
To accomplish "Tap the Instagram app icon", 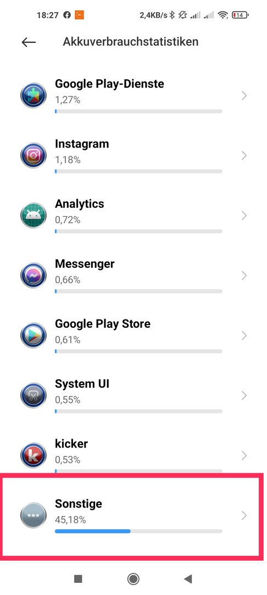I will (34, 155).
